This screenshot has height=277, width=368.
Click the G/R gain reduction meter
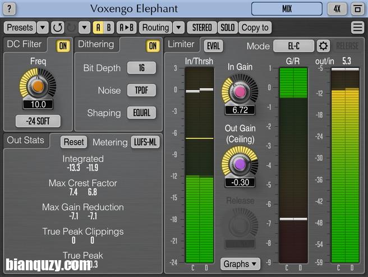(x=293, y=165)
